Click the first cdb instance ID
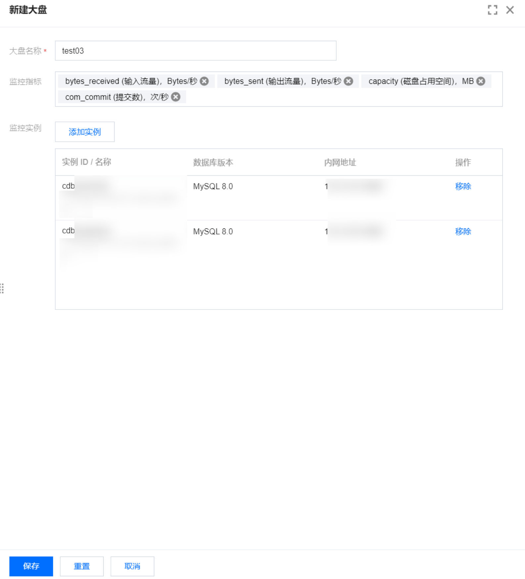The width and height of the screenshot is (525, 579). point(68,186)
